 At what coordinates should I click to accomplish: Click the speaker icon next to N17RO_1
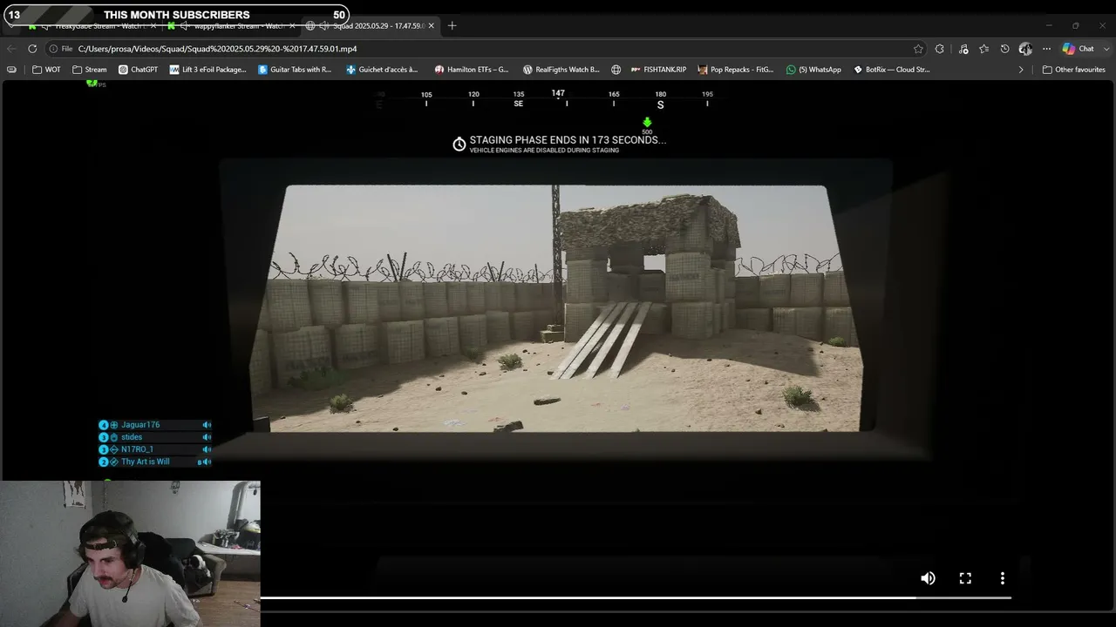point(207,449)
